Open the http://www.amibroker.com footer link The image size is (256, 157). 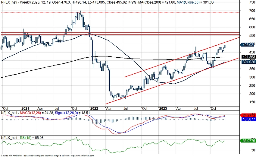(x=82, y=156)
